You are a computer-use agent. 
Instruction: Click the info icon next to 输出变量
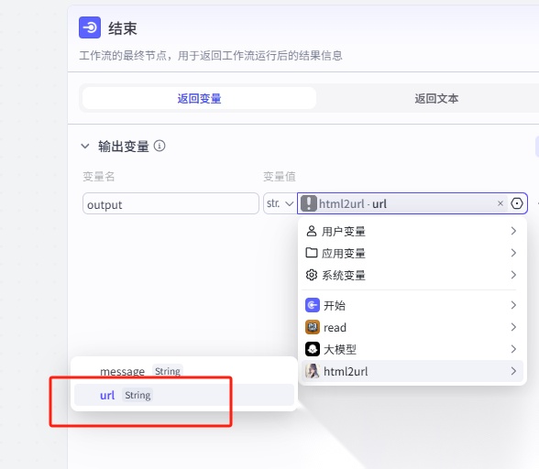coord(159,146)
